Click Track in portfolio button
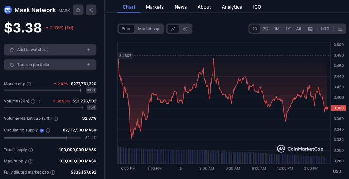 (50, 65)
